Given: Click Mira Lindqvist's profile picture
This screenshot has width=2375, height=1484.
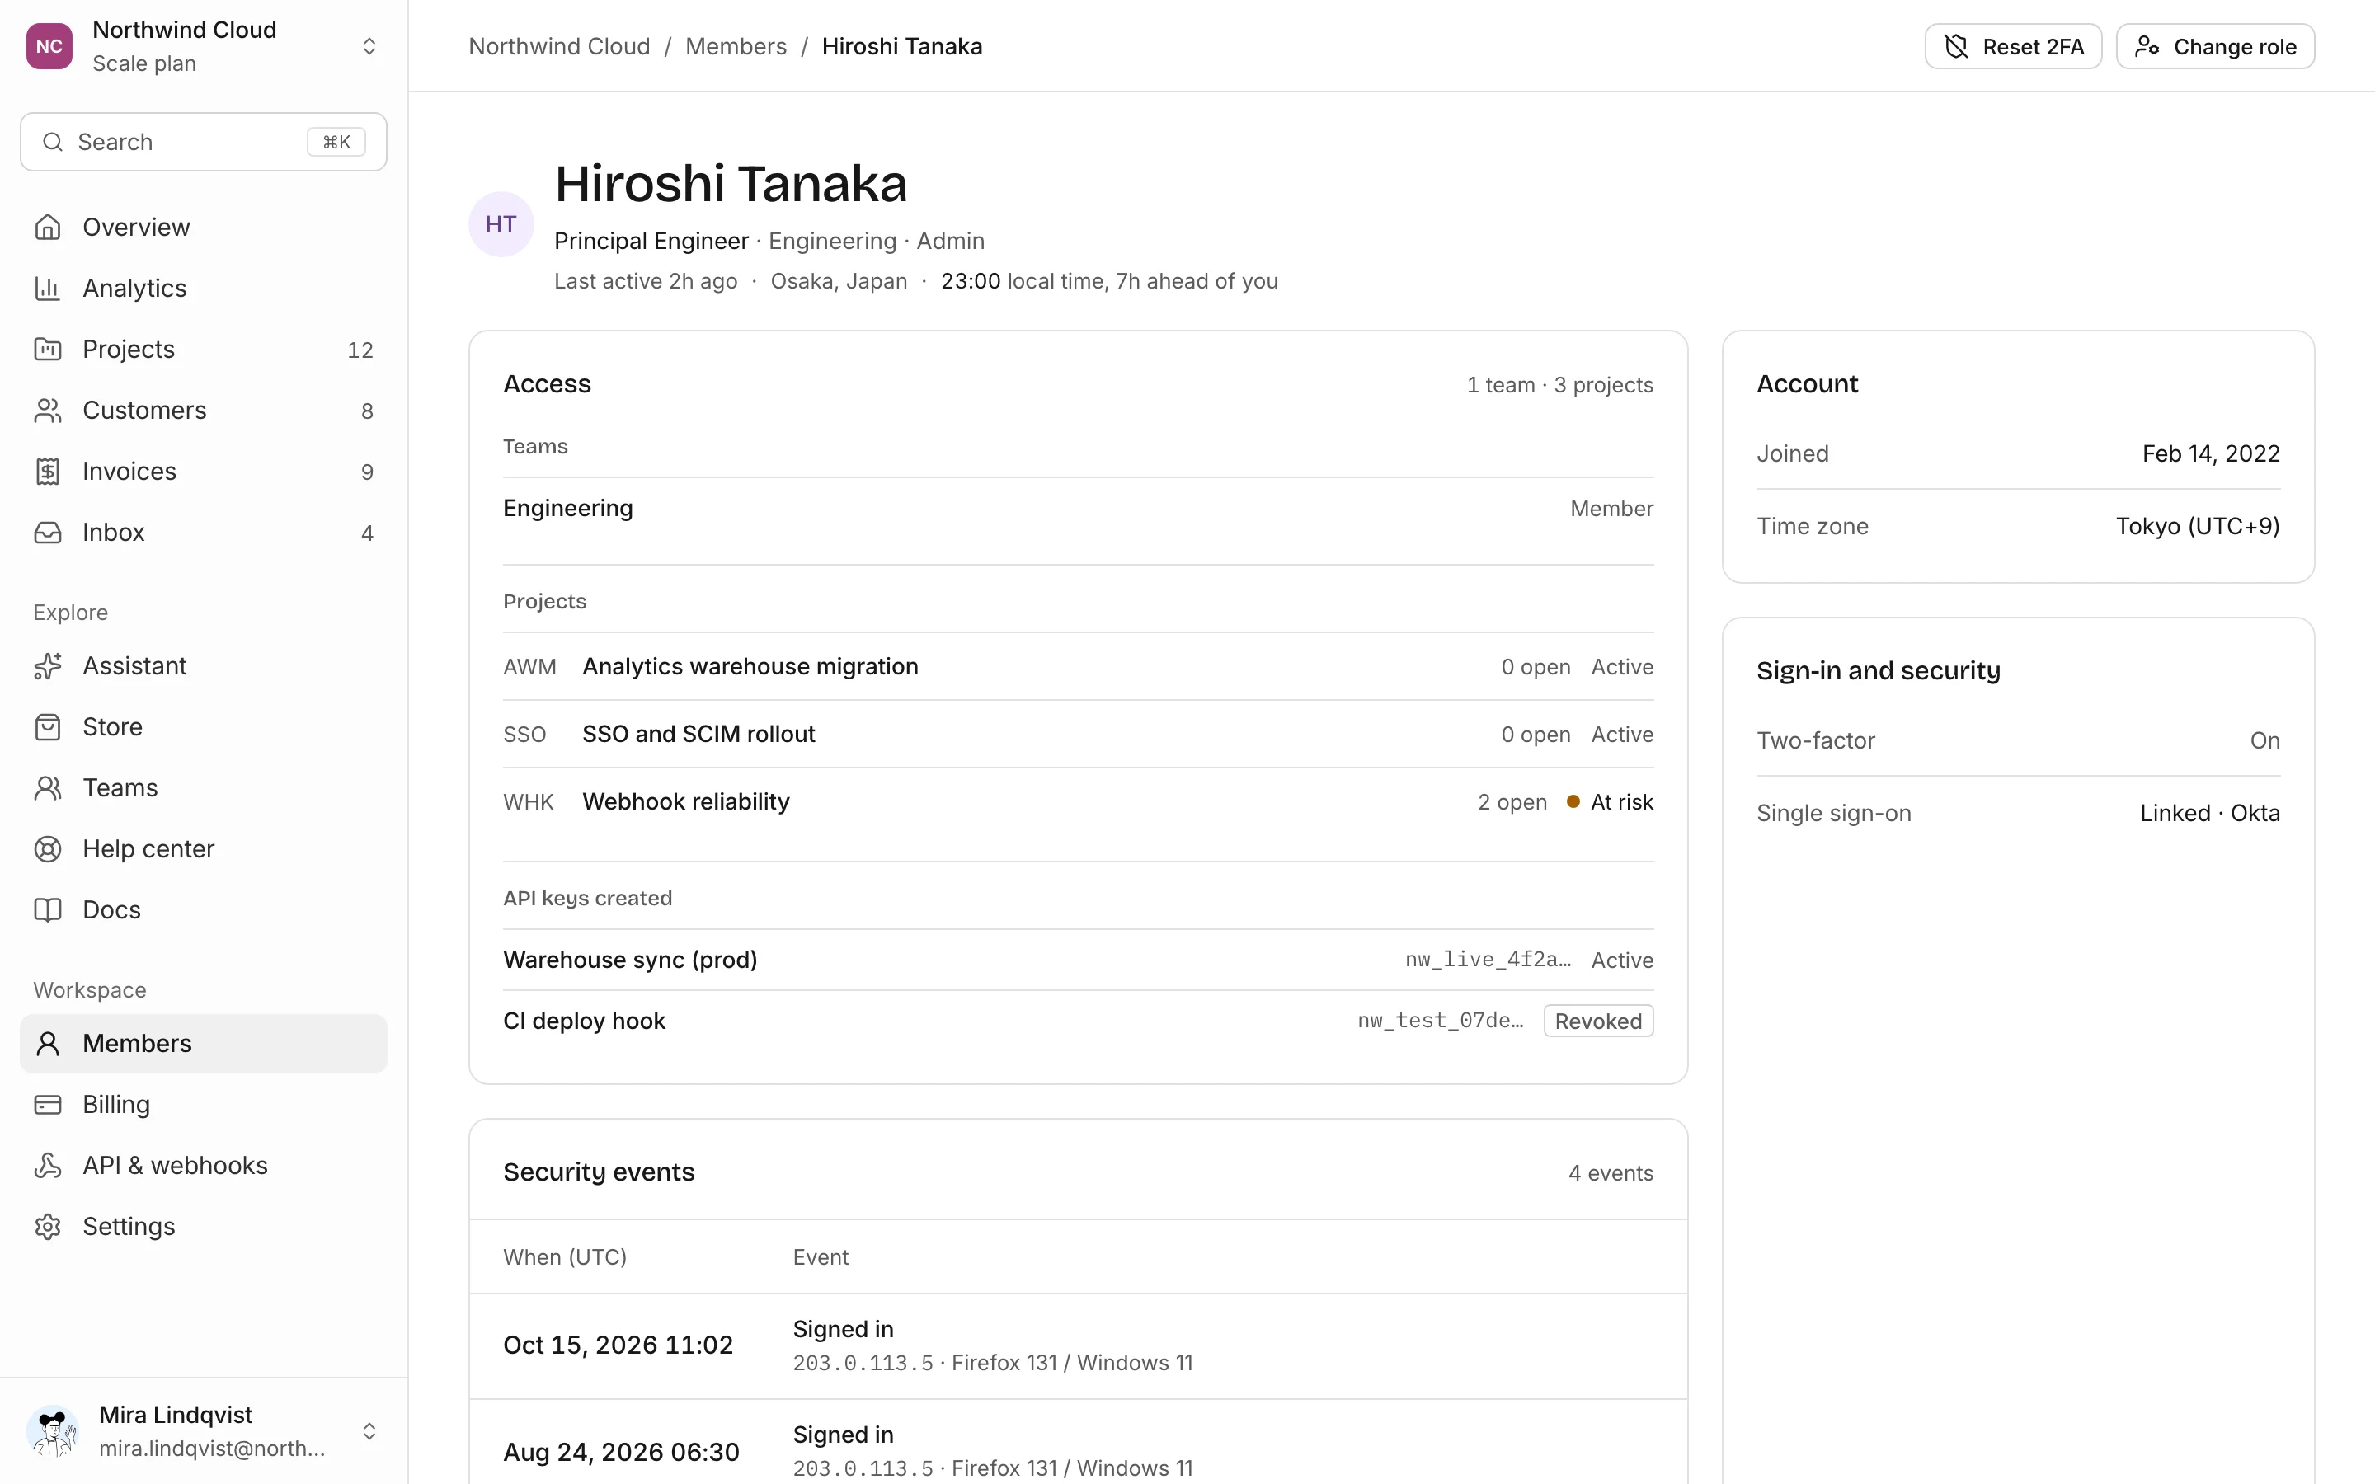Looking at the screenshot, I should pyautogui.click(x=53, y=1431).
